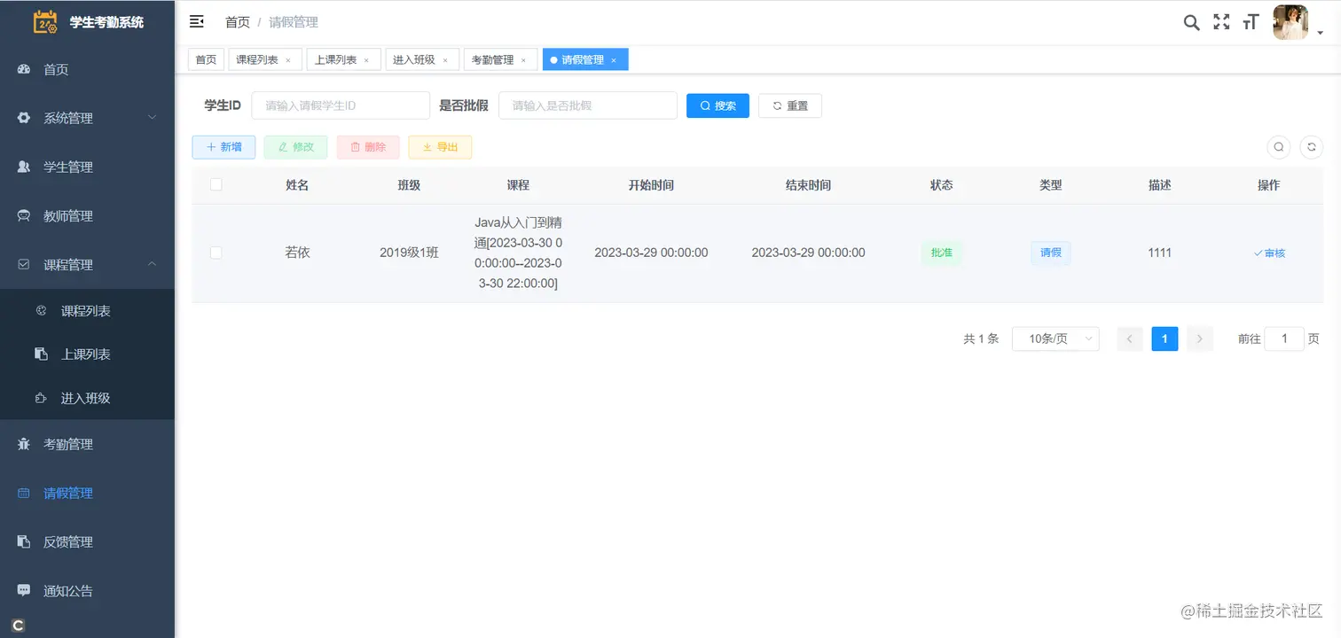Click the 学生ID input field

click(340, 105)
